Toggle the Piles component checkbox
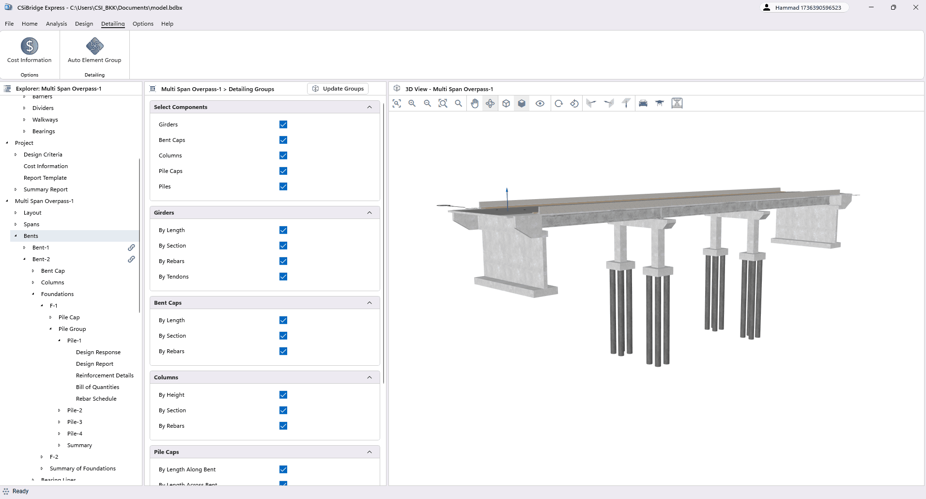The width and height of the screenshot is (926, 499). 283,187
